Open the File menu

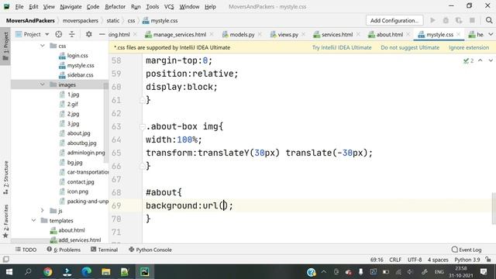[19, 6]
